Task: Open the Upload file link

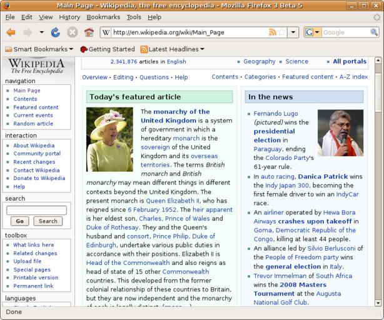Action: (27, 261)
